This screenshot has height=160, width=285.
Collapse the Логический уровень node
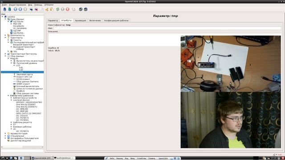pyautogui.click(x=11, y=63)
